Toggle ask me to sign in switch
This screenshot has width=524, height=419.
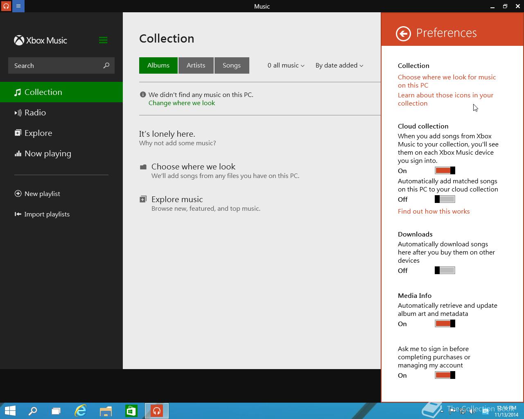[445, 375]
